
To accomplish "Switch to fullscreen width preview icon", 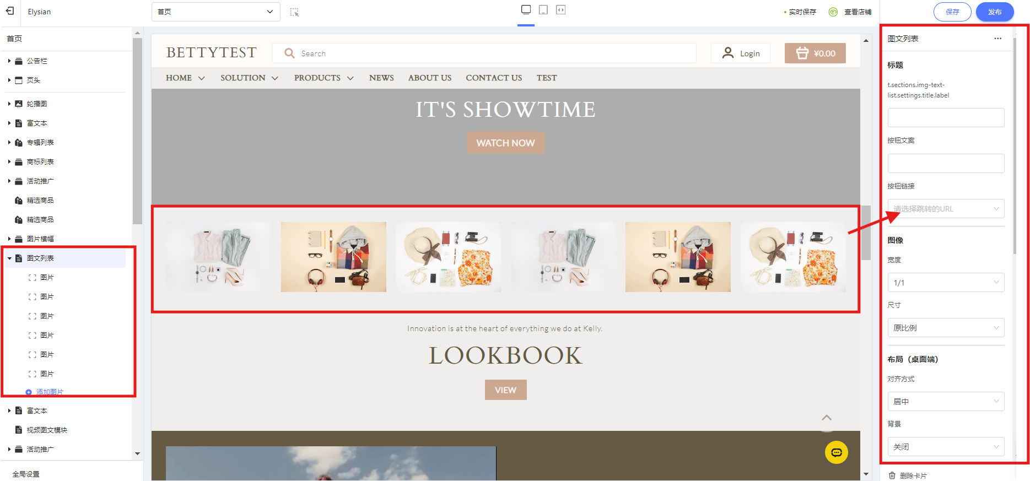I will point(560,10).
